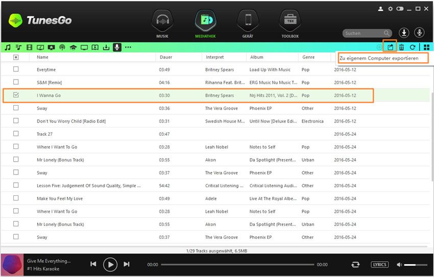Start playback with the play button
This screenshot has height=277, width=434.
(110, 265)
